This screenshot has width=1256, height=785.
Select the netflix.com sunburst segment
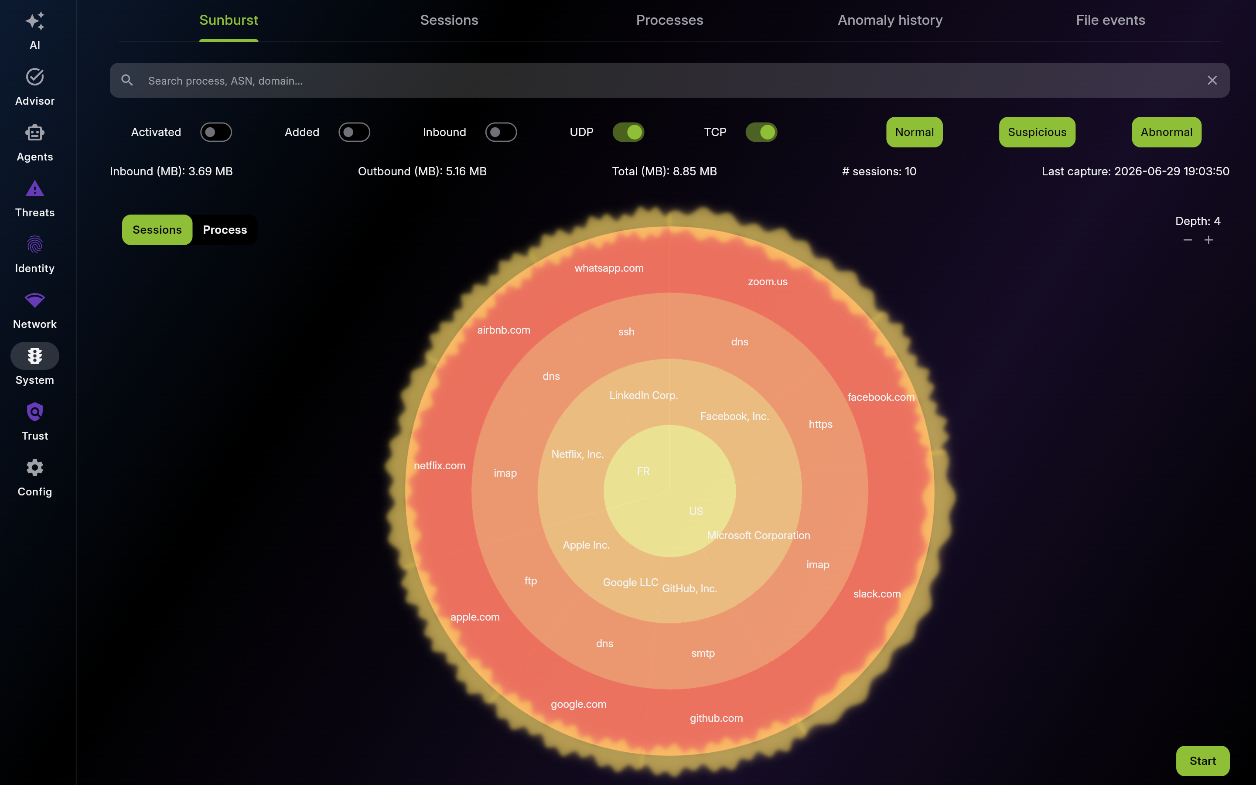[x=440, y=466]
